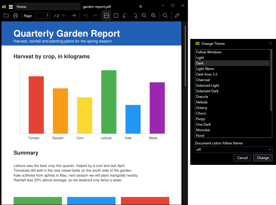Click the pencil annotation icon
The image size is (276, 205).
point(177,16)
